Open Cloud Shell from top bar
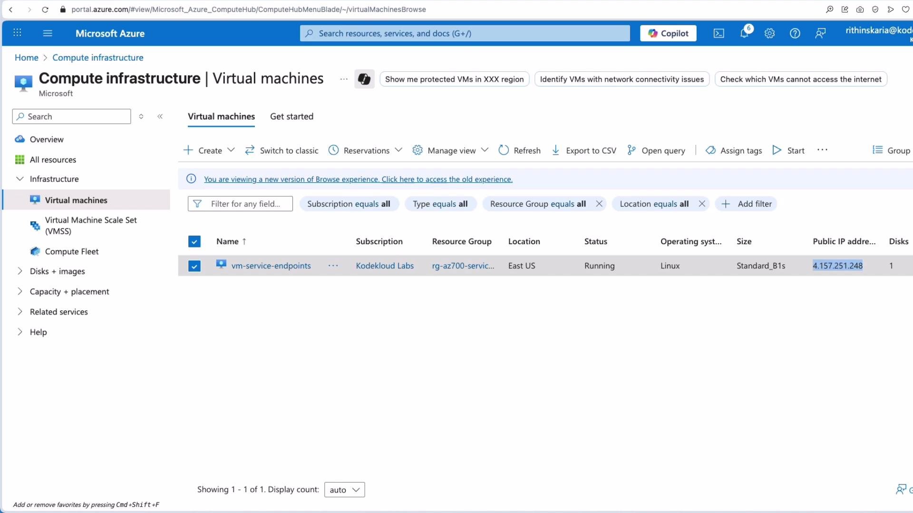Viewport: 913px width, 513px height. tap(719, 33)
